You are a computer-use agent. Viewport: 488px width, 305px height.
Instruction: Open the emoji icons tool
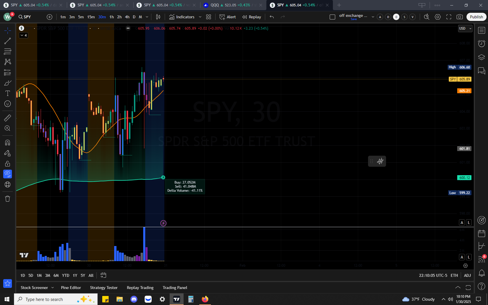pyautogui.click(x=8, y=104)
